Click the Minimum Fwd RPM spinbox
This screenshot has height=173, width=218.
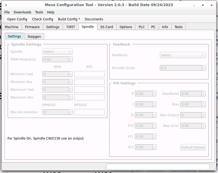[57, 74]
